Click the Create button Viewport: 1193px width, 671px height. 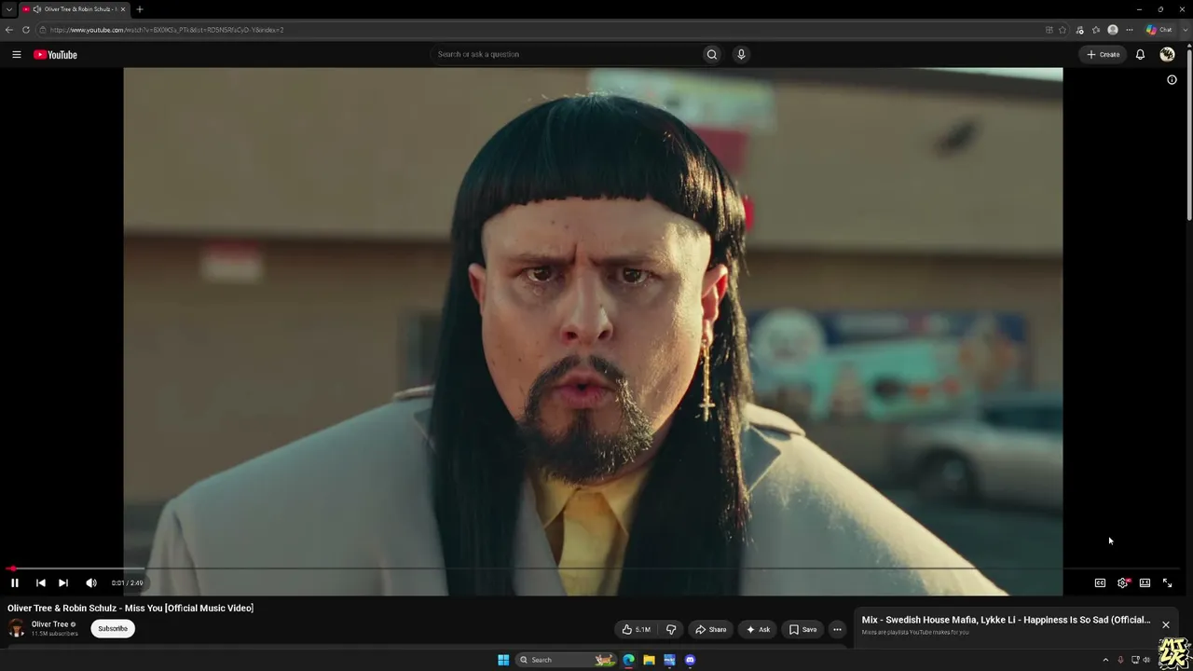(x=1103, y=55)
